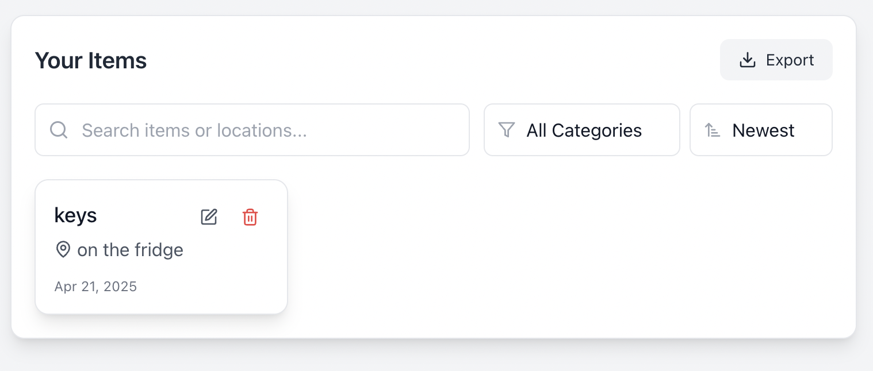The width and height of the screenshot is (873, 371).
Task: Click the sort order icon beside Newest
Action: click(x=713, y=130)
